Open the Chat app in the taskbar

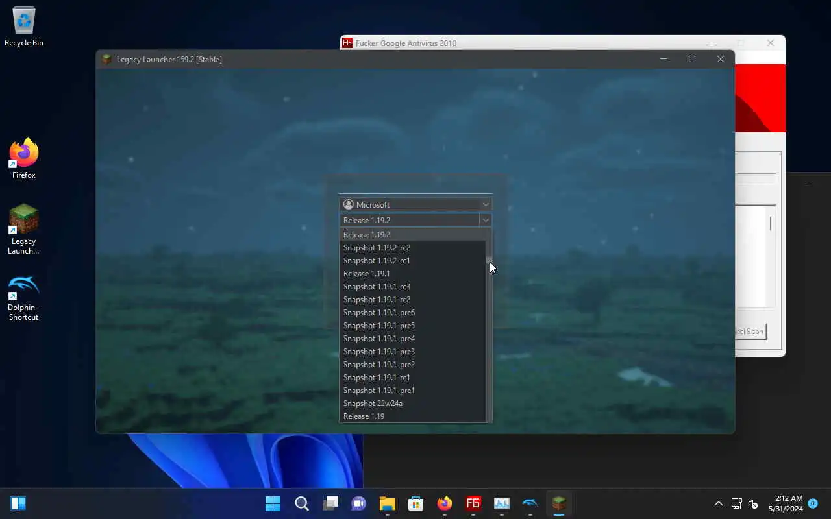point(359,503)
